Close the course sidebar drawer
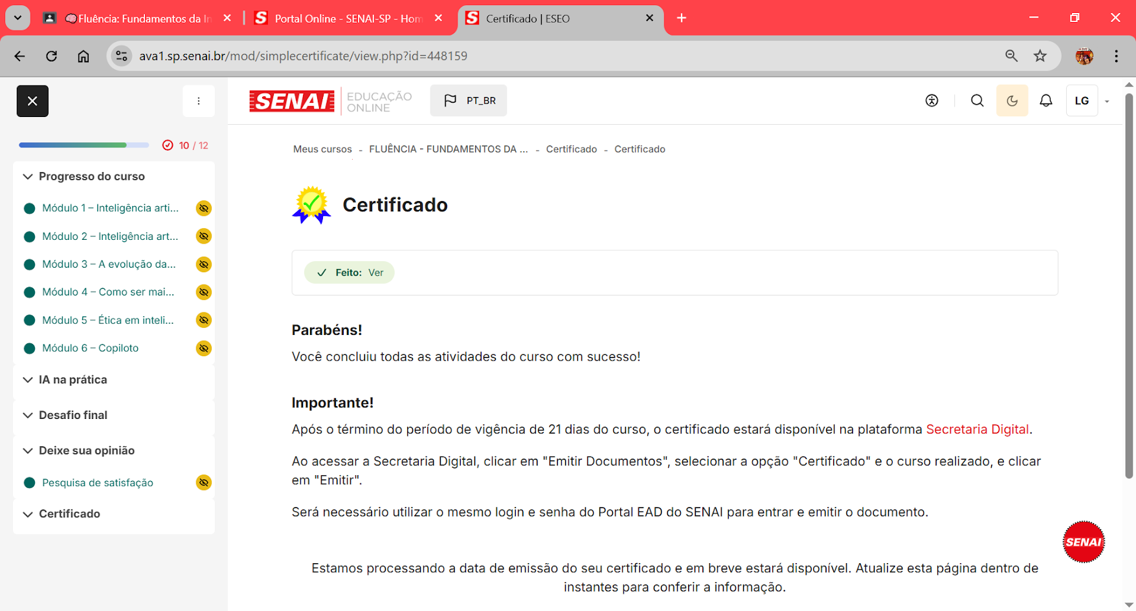1136x611 pixels. click(32, 101)
